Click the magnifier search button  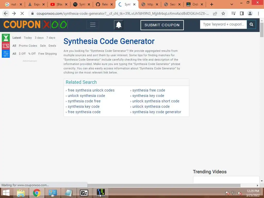(251, 24)
